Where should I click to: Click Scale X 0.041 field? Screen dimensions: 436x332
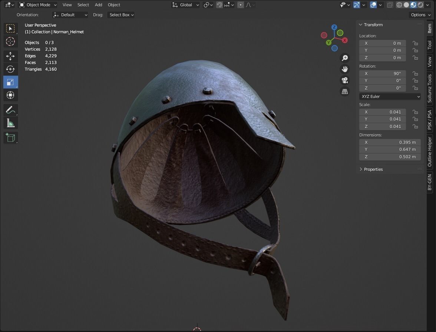pyautogui.click(x=382, y=112)
